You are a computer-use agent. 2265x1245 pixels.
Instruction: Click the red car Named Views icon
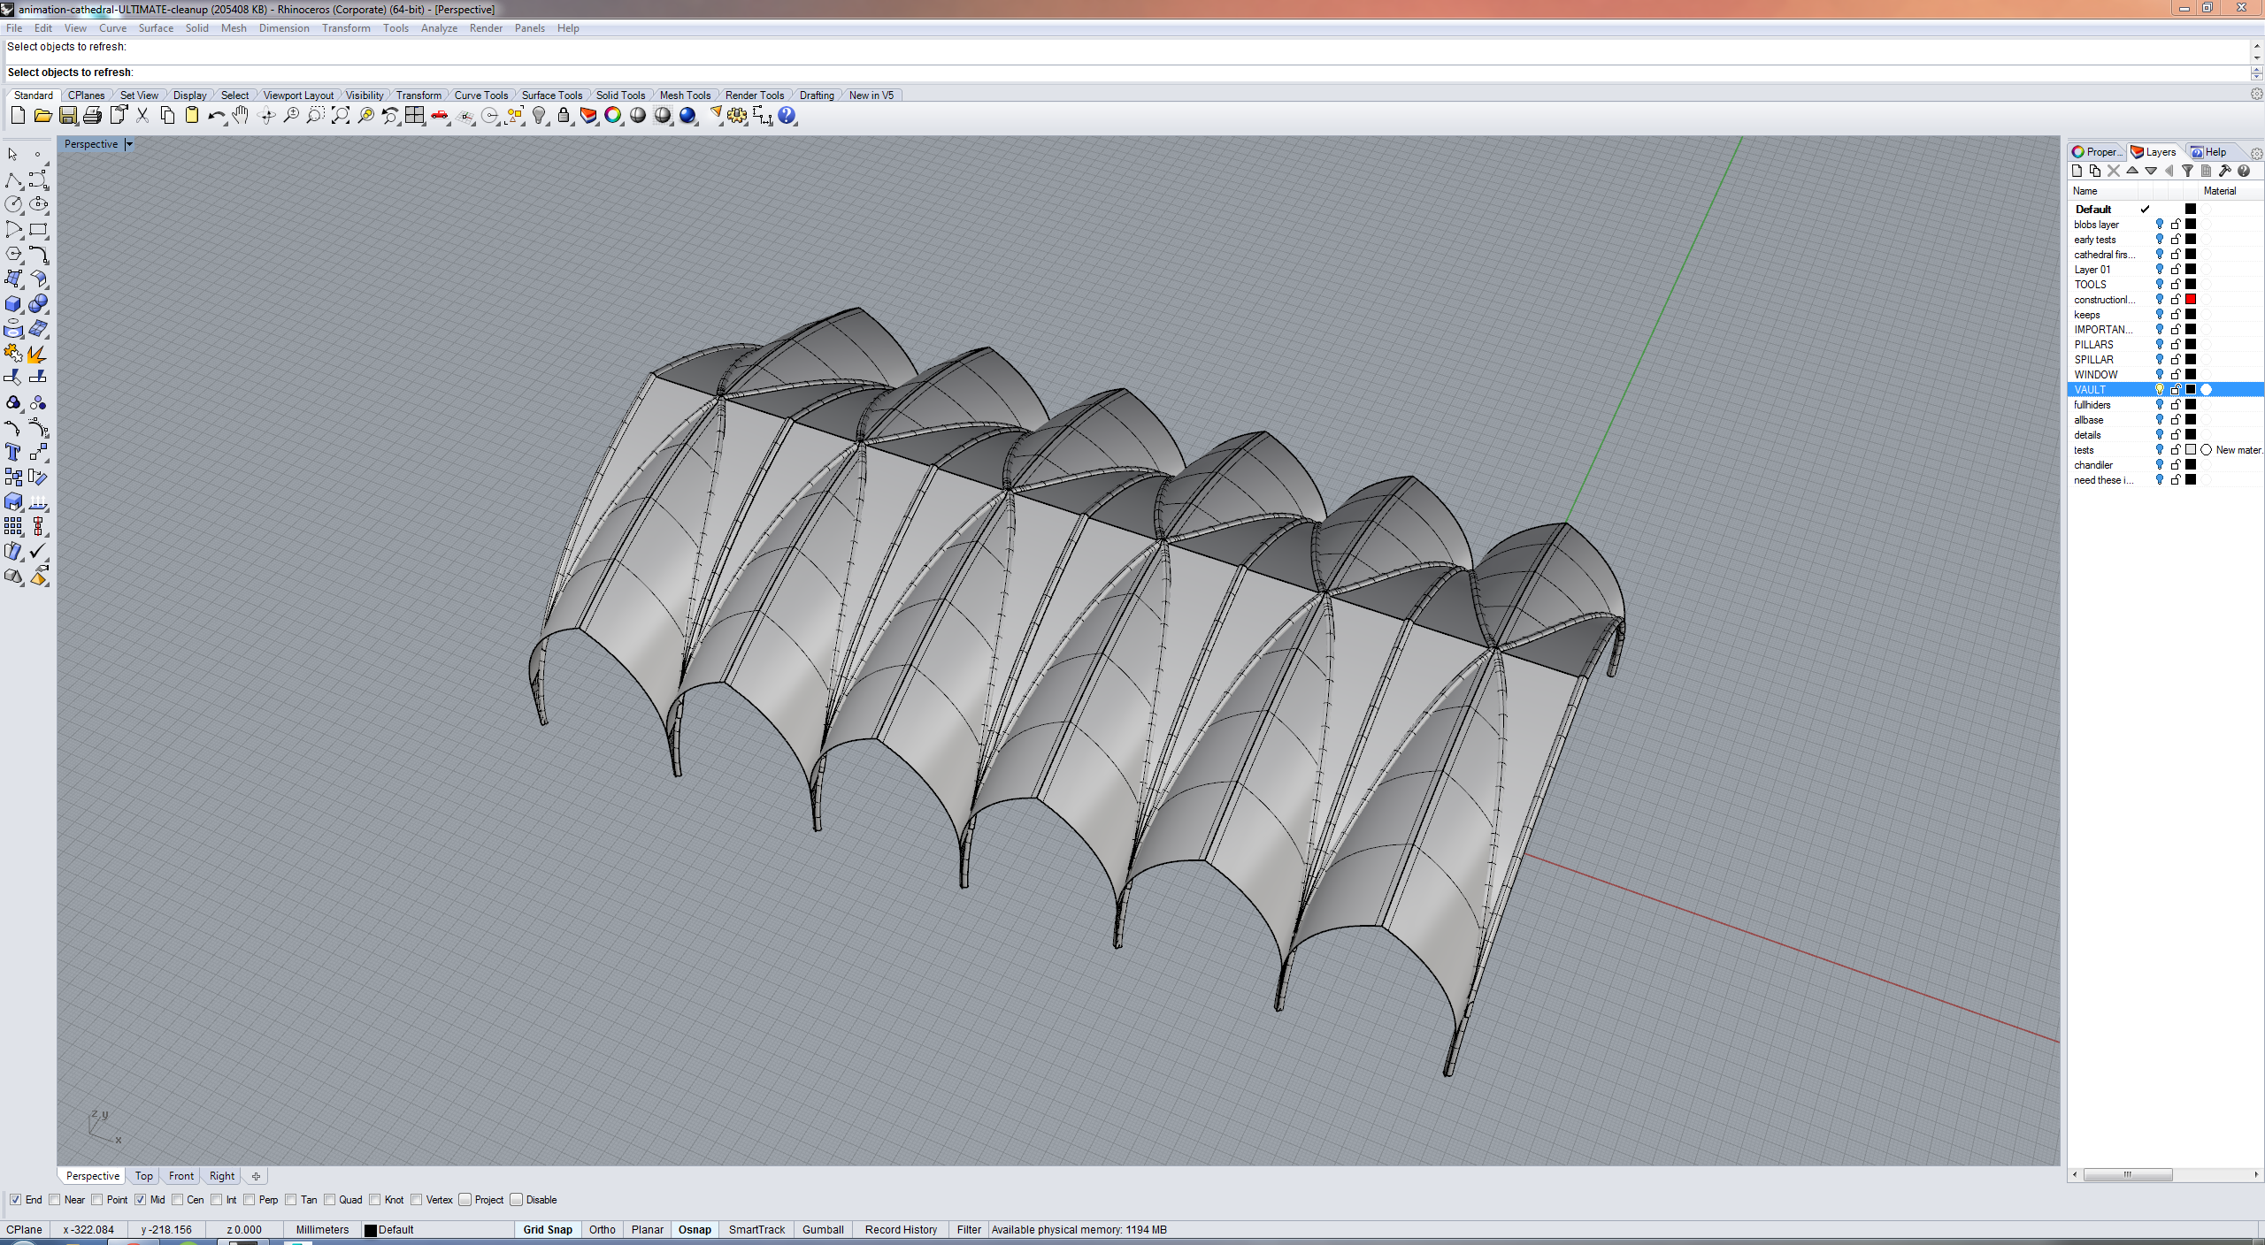click(440, 116)
